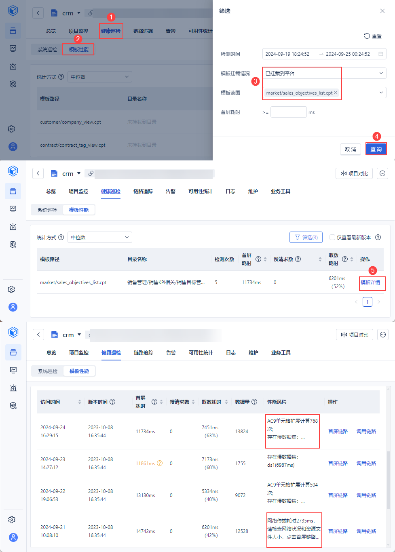
Task: Click customer/company_view.cpt row path
Action: click(70, 122)
